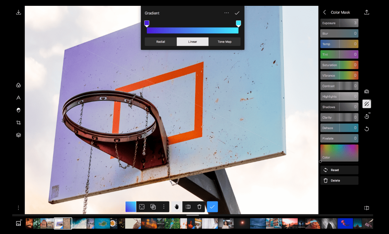Screen dimensions: 389x234
Task: Adjust the Pixelate slider
Action: (339, 138)
